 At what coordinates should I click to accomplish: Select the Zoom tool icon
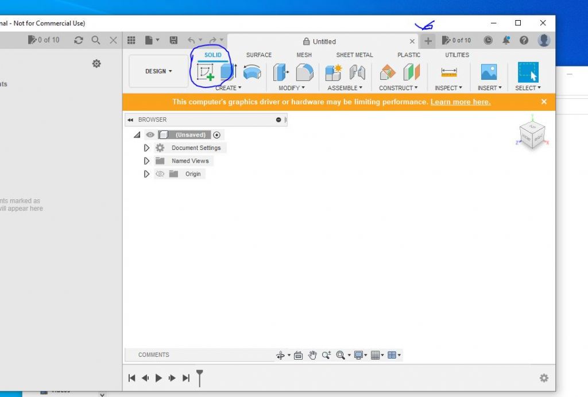[326, 355]
